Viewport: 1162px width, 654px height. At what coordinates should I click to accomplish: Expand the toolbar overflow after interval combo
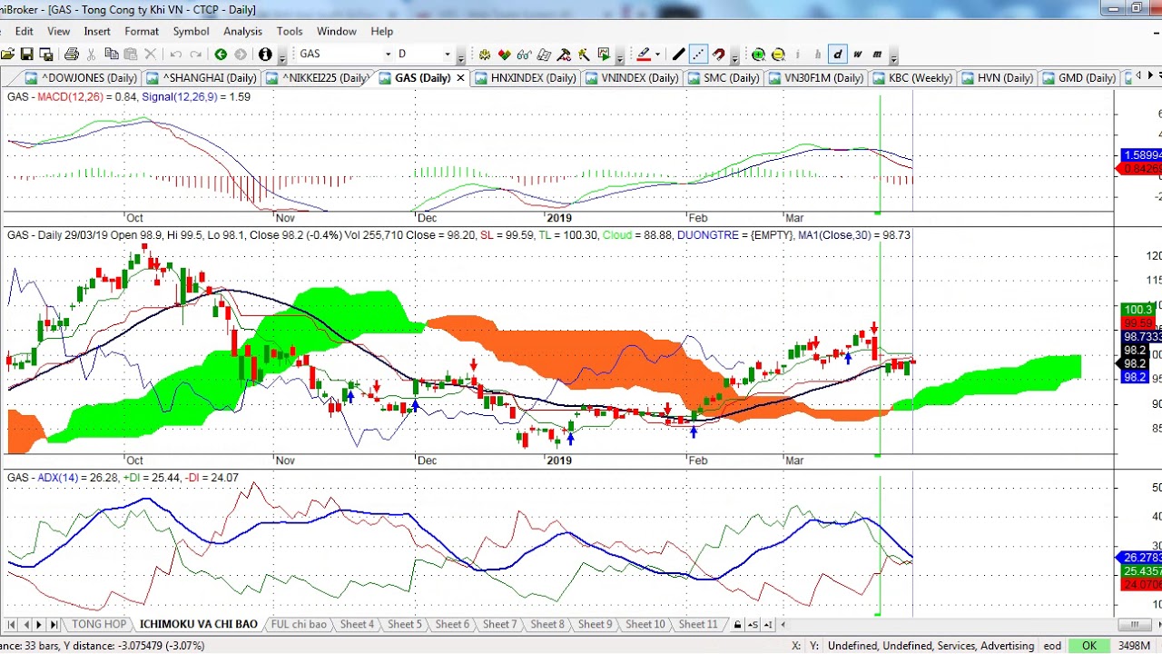coord(461,57)
